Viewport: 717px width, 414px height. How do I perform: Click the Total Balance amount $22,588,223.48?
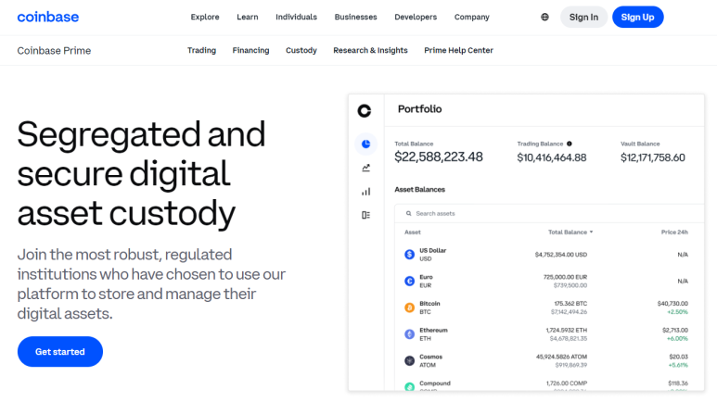(439, 157)
